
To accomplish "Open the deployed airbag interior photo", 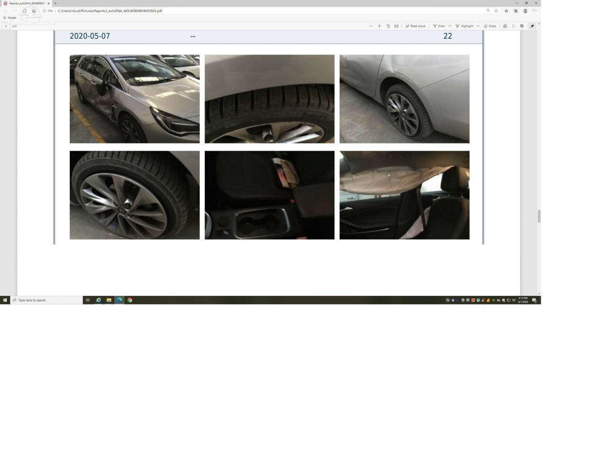I will tap(404, 195).
